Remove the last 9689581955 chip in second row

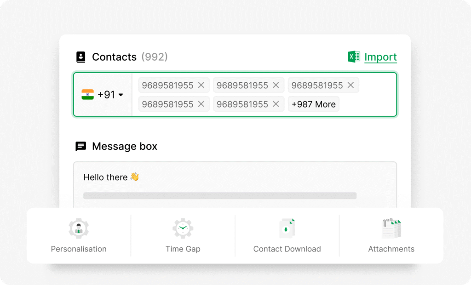click(x=276, y=104)
